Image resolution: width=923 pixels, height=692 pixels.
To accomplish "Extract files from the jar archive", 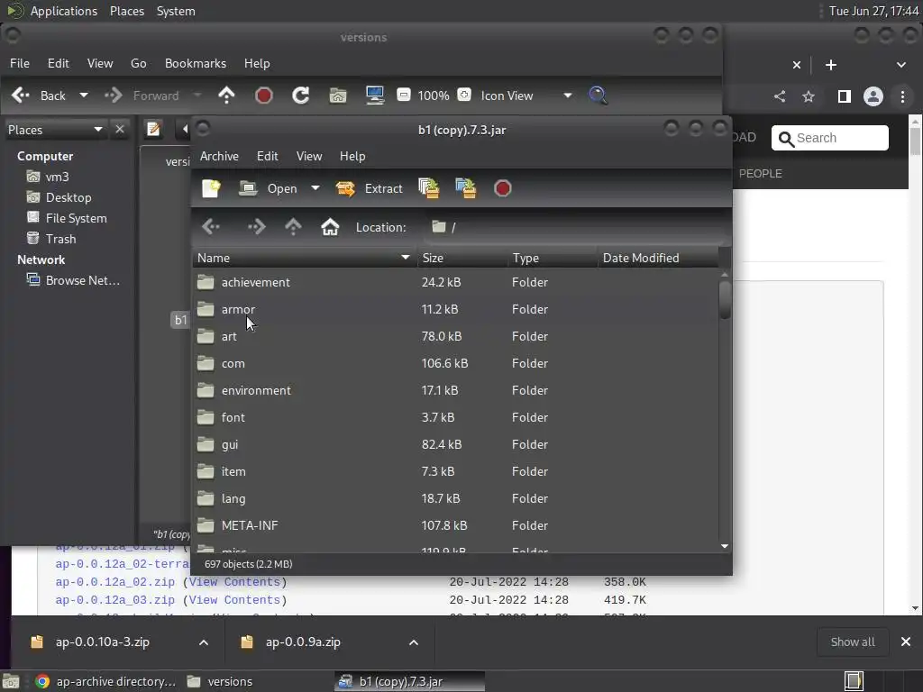I will tap(369, 188).
